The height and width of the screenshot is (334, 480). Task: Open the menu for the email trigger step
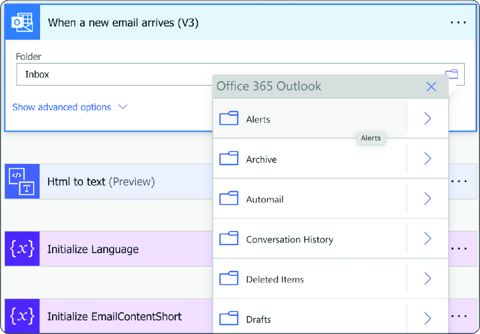(458, 22)
